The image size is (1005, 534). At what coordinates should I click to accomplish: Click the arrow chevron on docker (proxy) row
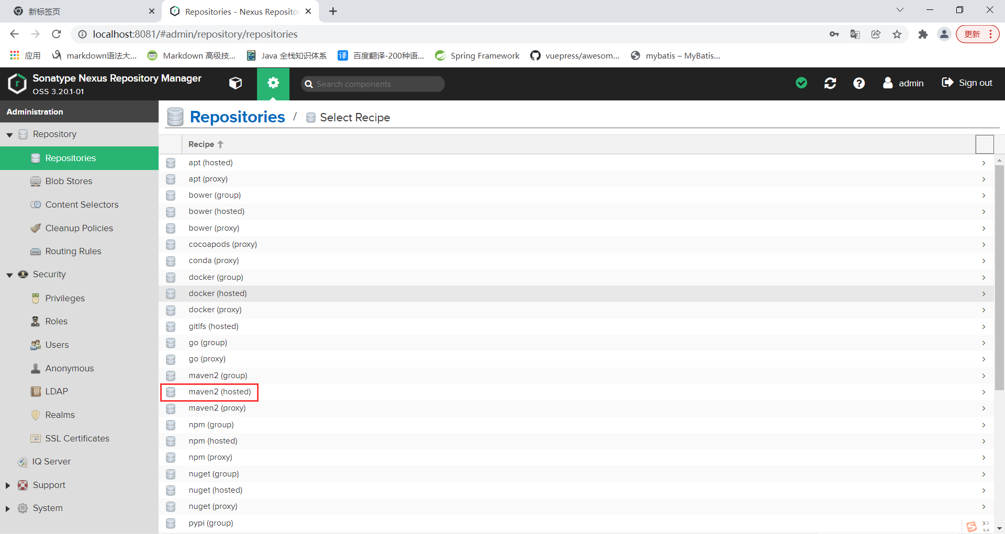click(984, 310)
